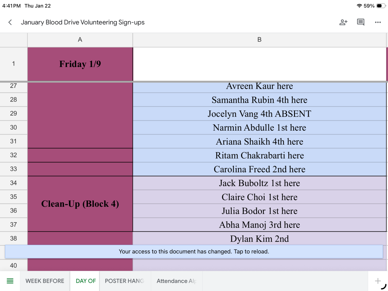This screenshot has height=291, width=388.
Task: Tap the add sheet plus icon
Action: coord(378,281)
